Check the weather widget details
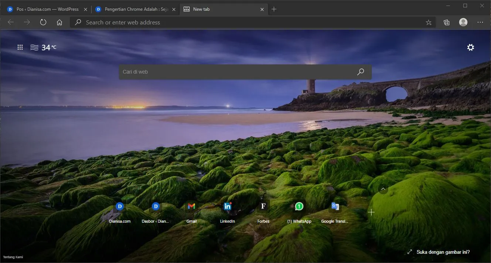The height and width of the screenshot is (263, 491). (x=42, y=47)
